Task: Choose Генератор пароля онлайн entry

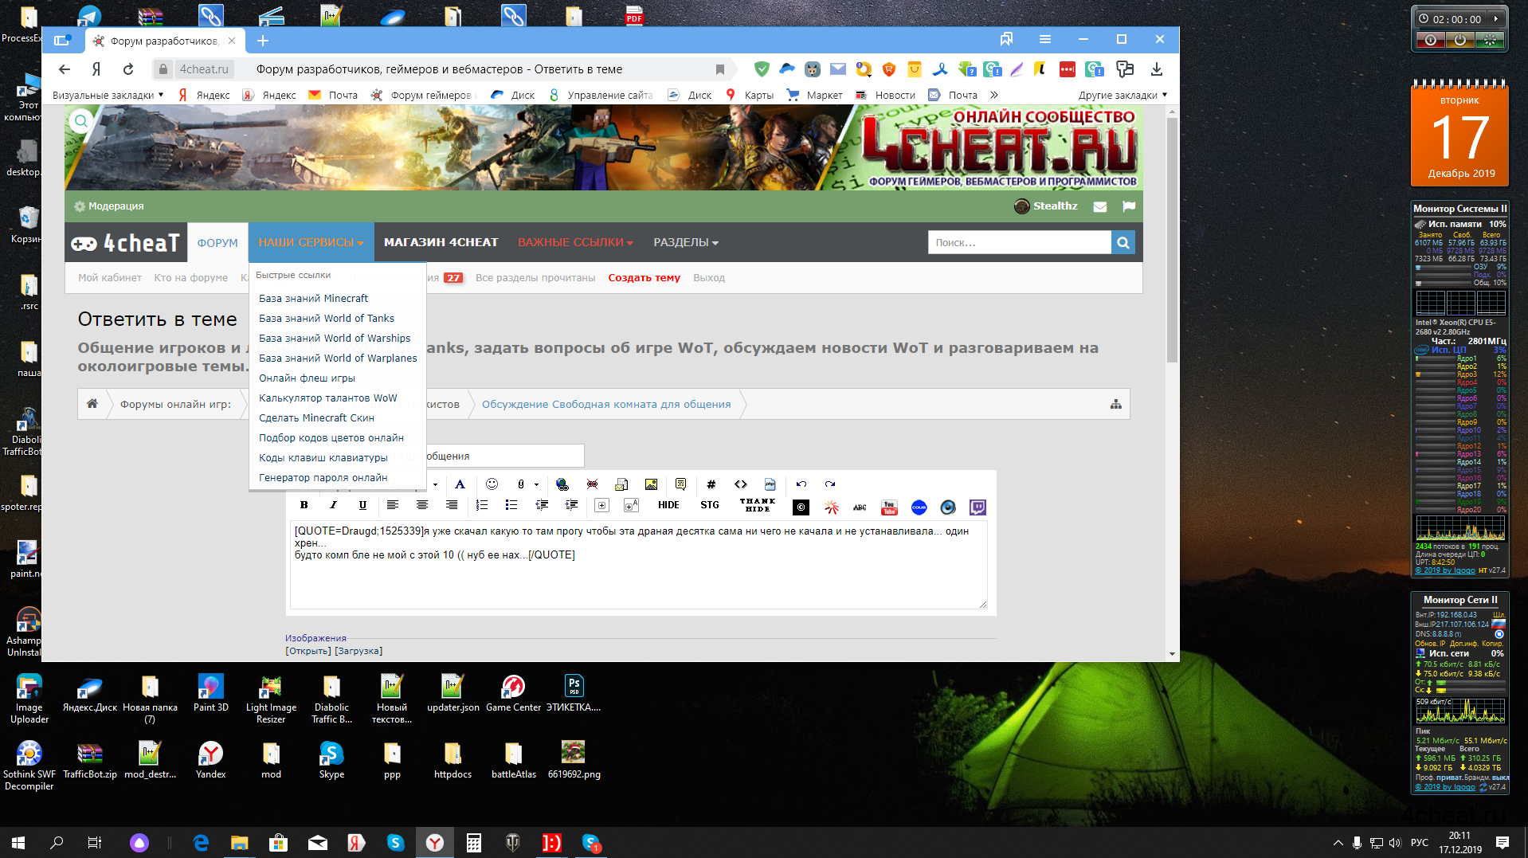Action: click(x=323, y=477)
